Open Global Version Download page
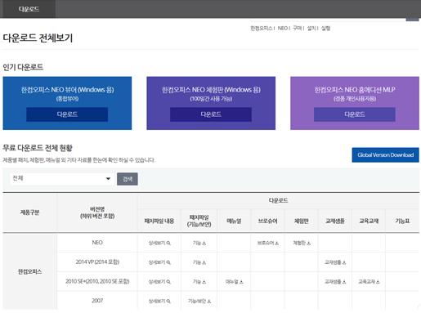 (385, 154)
